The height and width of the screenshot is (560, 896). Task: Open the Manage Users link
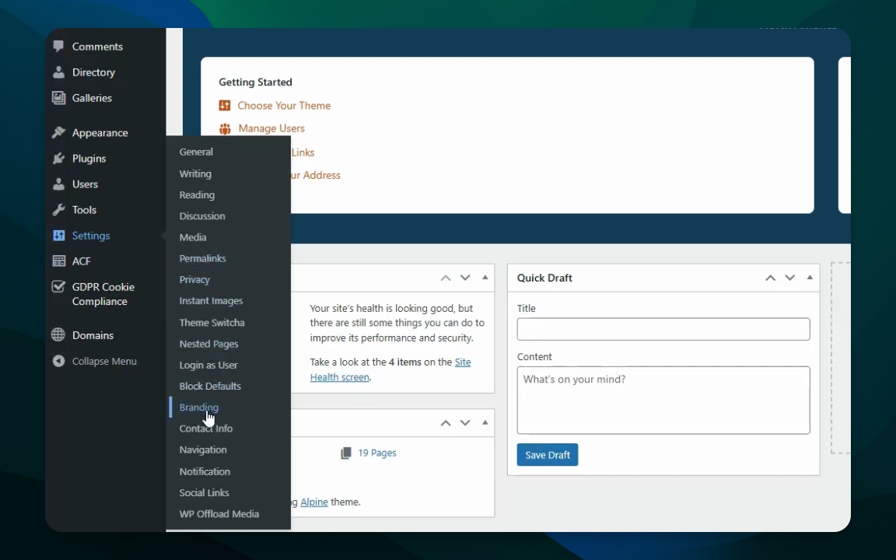271,128
